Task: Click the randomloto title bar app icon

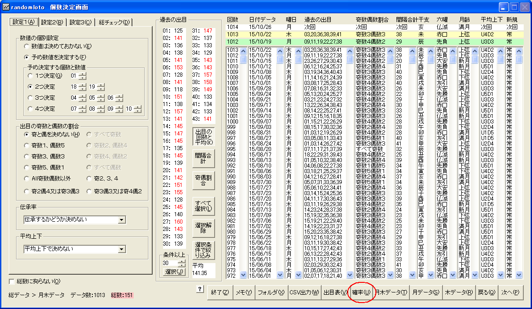Action: point(6,7)
